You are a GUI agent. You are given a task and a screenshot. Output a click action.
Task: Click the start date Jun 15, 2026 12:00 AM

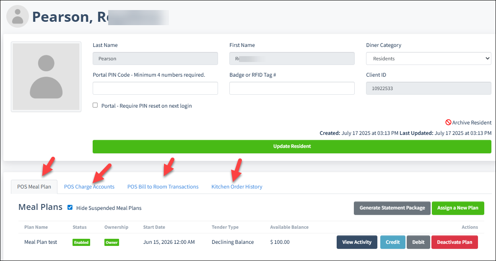pyautogui.click(x=169, y=242)
